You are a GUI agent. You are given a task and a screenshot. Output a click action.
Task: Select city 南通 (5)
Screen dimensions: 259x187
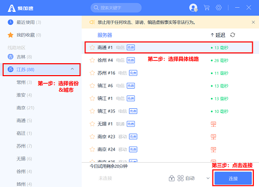coord(24,121)
